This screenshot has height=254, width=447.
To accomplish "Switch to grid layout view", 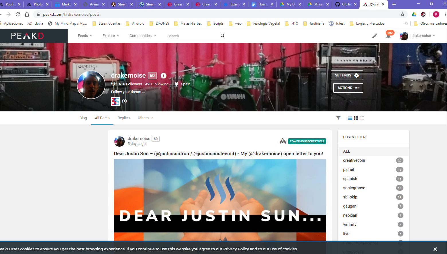I will pos(356,118).
